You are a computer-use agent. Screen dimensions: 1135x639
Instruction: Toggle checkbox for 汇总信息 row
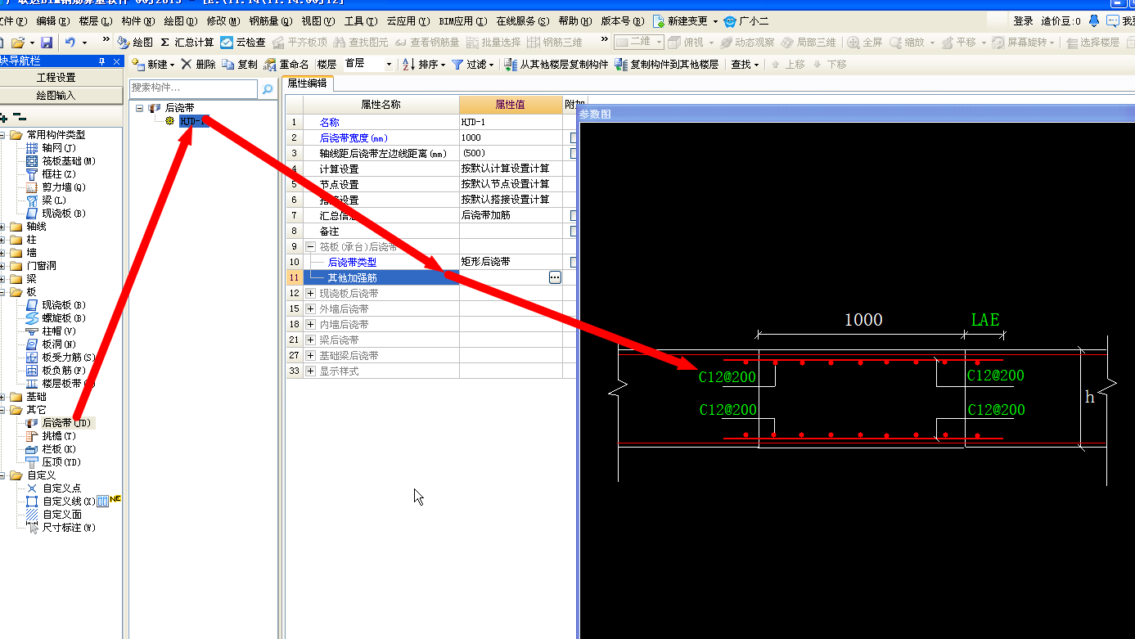(574, 215)
